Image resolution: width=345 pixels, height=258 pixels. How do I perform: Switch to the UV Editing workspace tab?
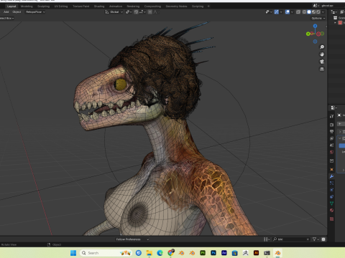pos(61,6)
